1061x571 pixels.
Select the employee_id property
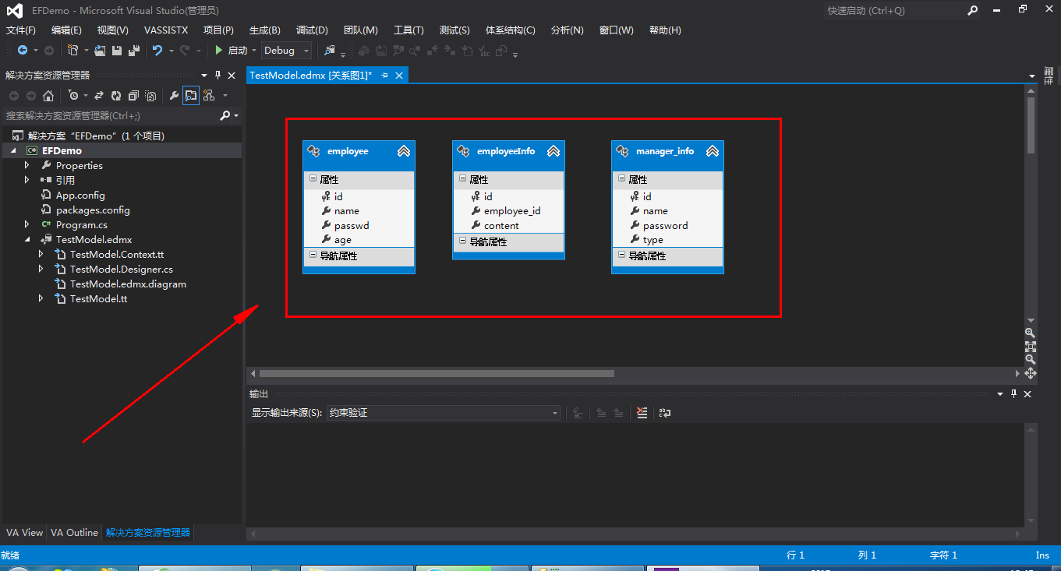click(x=512, y=210)
